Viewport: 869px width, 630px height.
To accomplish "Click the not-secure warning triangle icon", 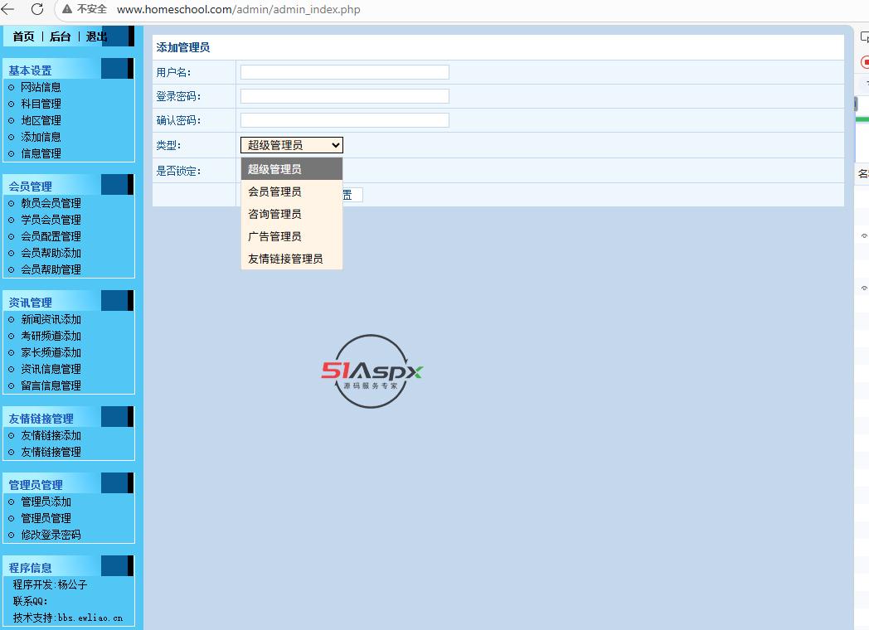I will (x=67, y=9).
